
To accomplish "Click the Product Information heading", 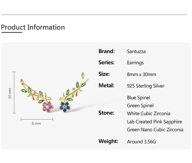I will [33, 27].
